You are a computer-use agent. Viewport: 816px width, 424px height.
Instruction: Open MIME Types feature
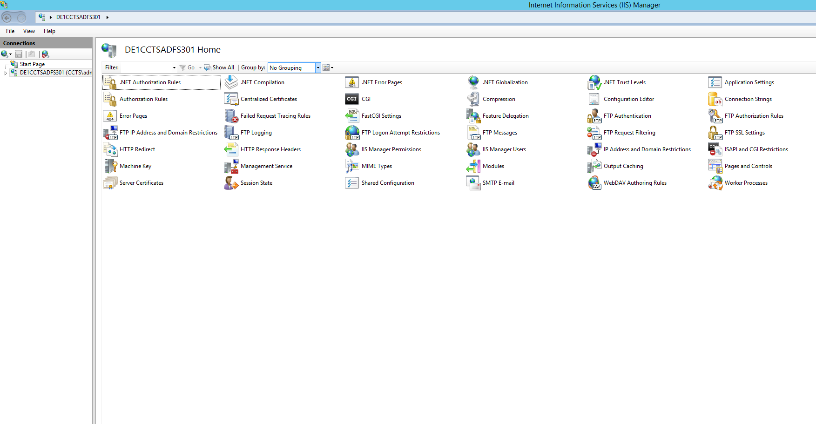369,166
